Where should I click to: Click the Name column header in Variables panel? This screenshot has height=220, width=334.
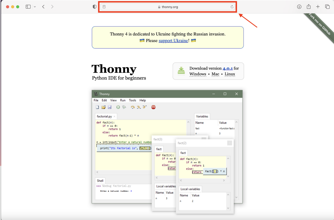pyautogui.click(x=200, y=123)
